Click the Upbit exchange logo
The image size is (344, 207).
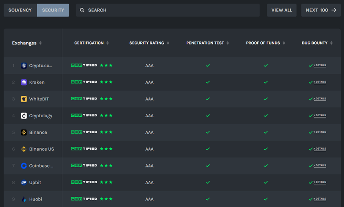point(24,182)
